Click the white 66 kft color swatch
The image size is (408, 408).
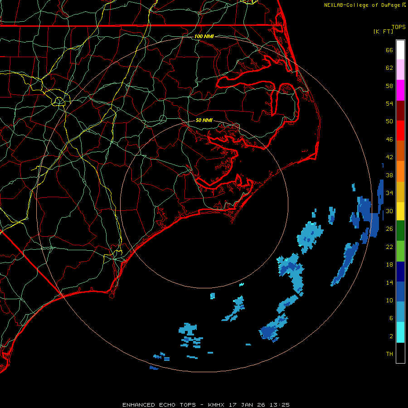[400, 50]
